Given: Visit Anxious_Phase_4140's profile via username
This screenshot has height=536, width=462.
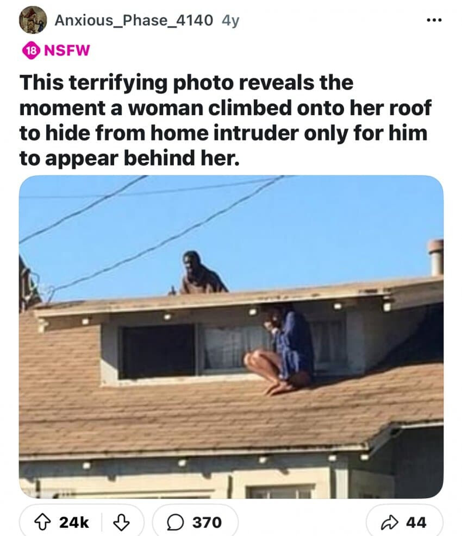Looking at the screenshot, I should pos(134,20).
